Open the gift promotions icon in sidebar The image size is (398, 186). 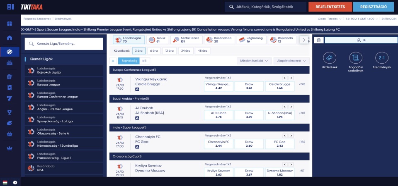point(10,24)
